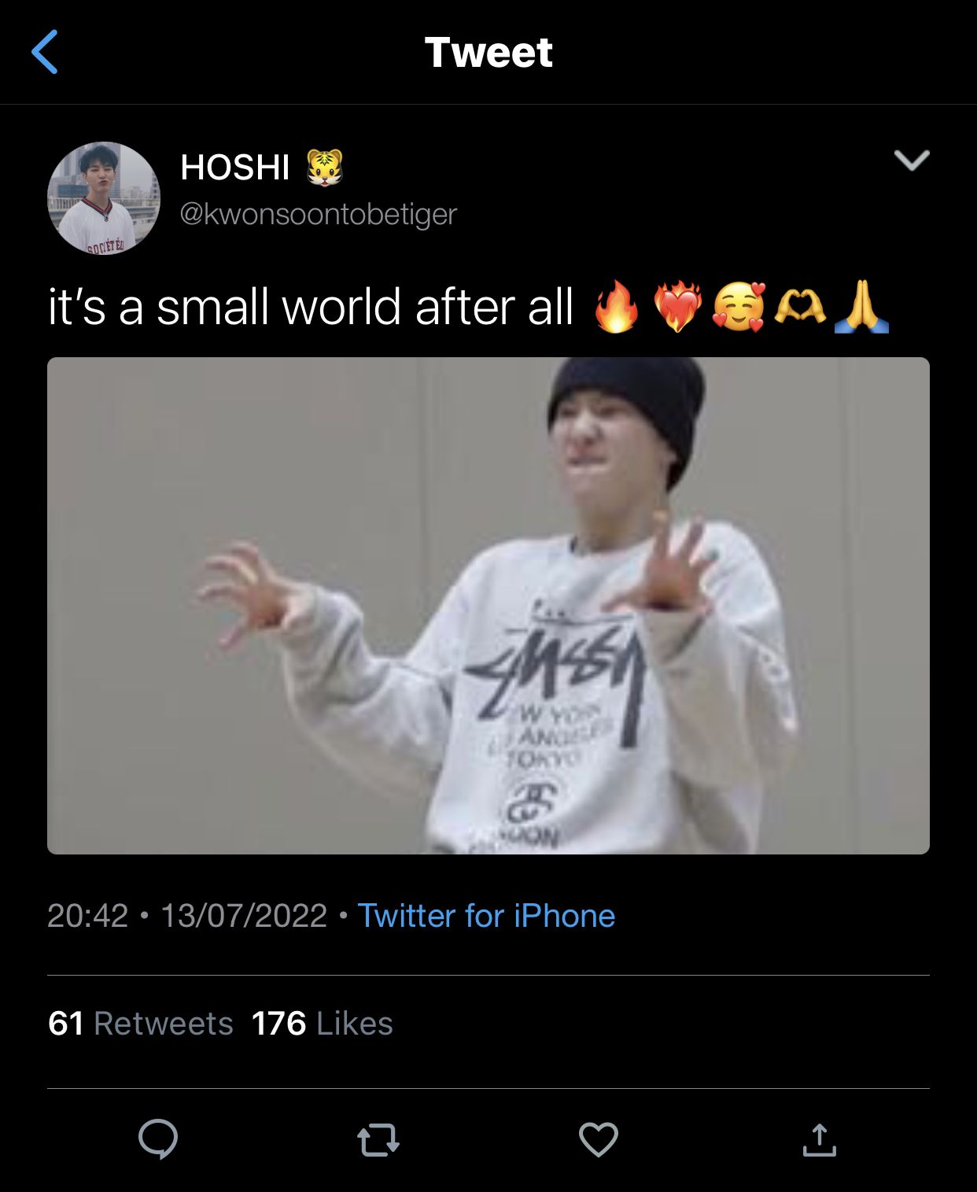The image size is (977, 1192).
Task: Open the HOSHI display name
Action: coord(235,167)
